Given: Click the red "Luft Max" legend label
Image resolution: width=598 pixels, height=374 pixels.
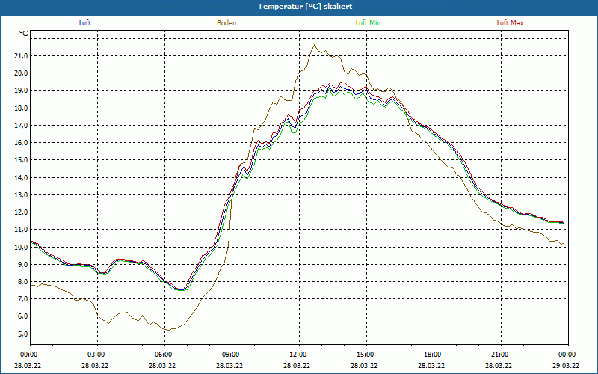Looking at the screenshot, I should tap(510, 23).
